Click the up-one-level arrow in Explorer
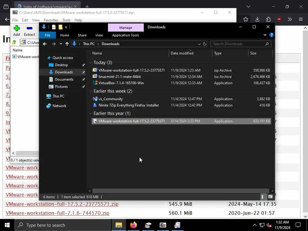This screenshot has width=308, height=231. coord(67,44)
